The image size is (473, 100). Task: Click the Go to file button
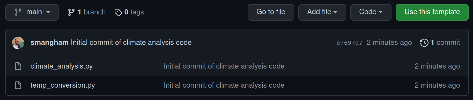click(271, 12)
